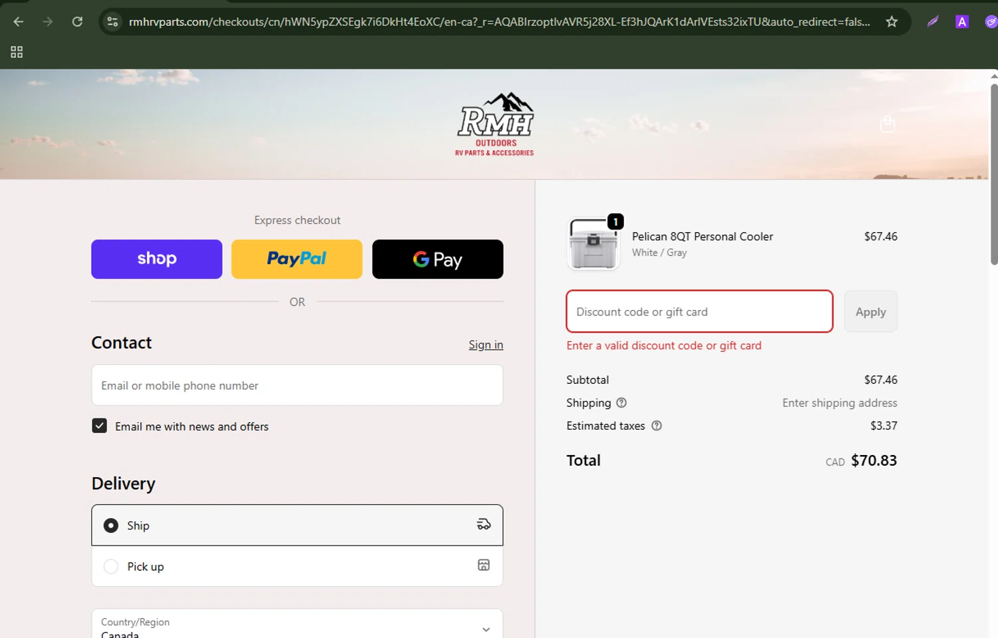
Task: Click the browser address bar URL
Action: click(499, 22)
